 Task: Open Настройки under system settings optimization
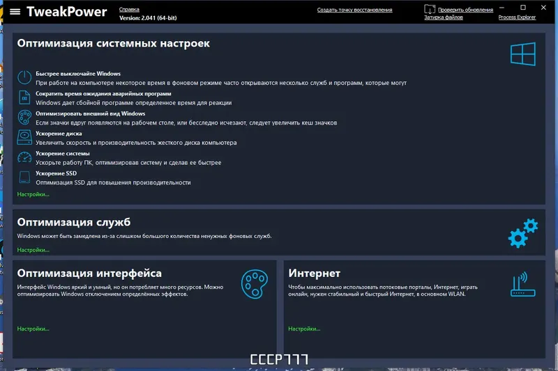pos(33,194)
